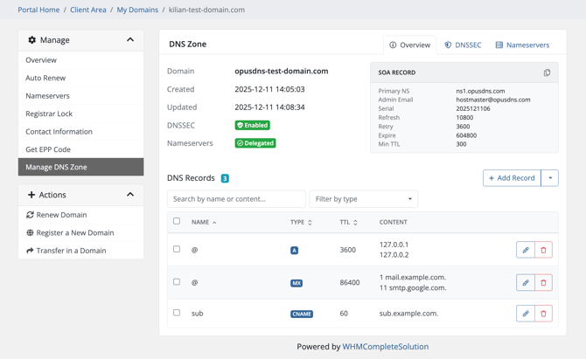Tick the checkbox for the MX record row
The width and height of the screenshot is (586, 359).
point(177,282)
